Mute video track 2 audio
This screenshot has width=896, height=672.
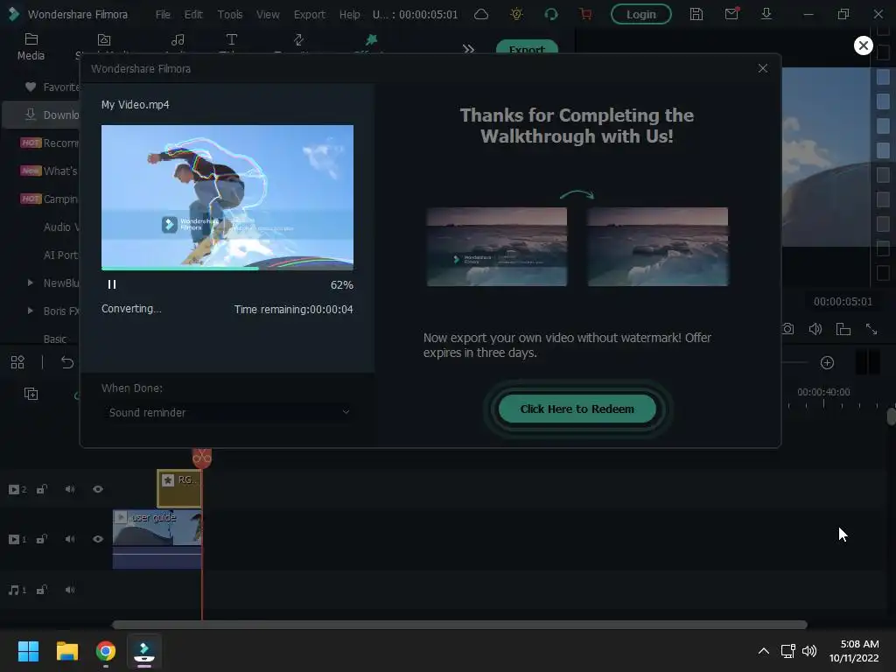(70, 489)
